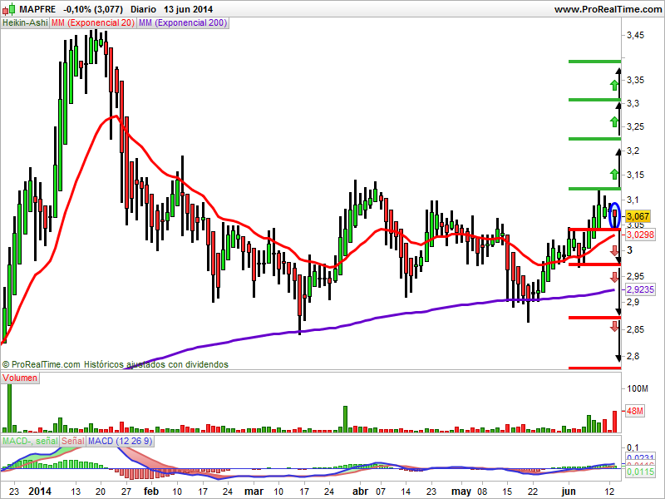Click the 3,35 price axis label
665x499 pixels.
point(635,80)
